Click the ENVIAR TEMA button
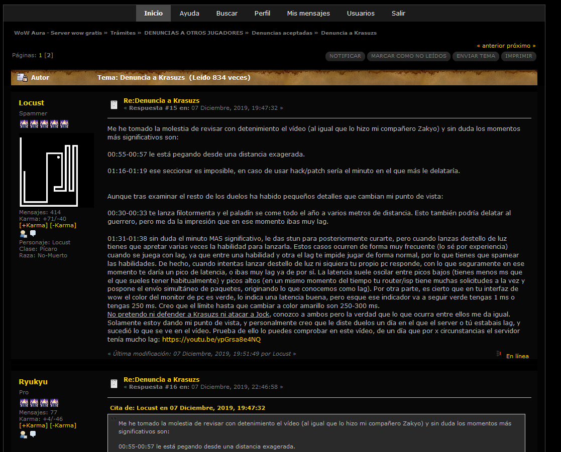 click(x=476, y=56)
